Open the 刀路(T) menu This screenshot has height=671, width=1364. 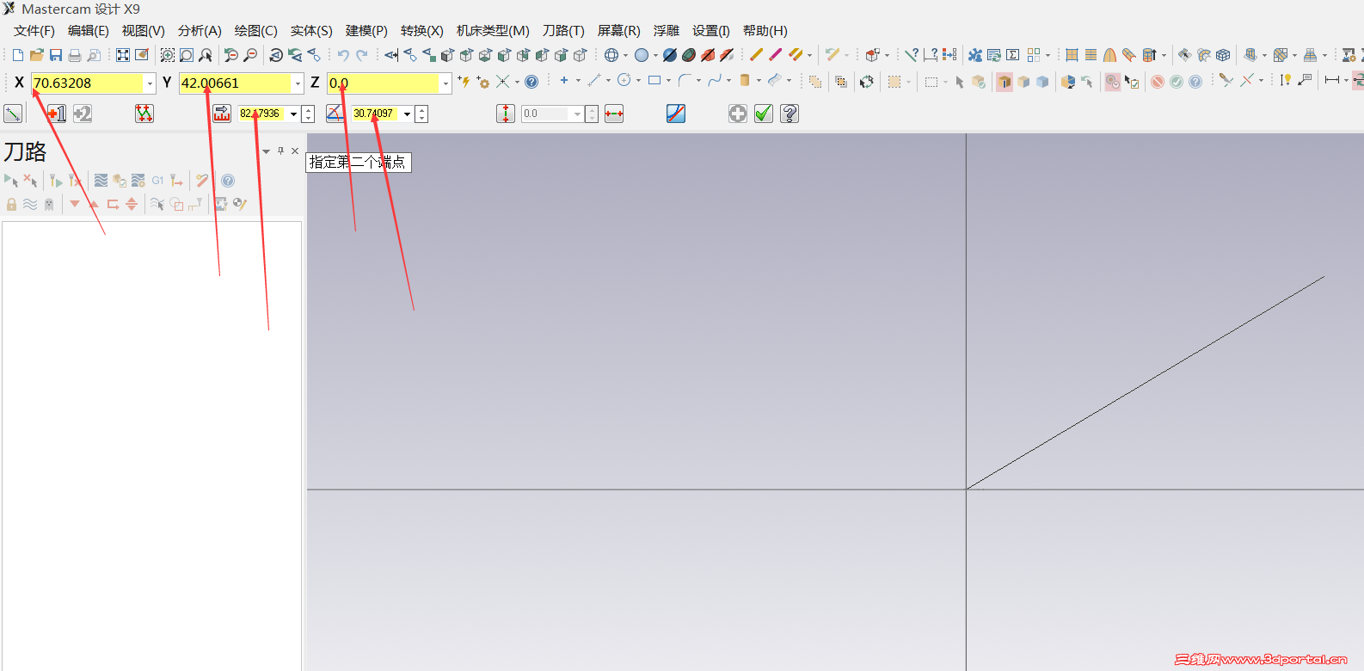pyautogui.click(x=563, y=31)
